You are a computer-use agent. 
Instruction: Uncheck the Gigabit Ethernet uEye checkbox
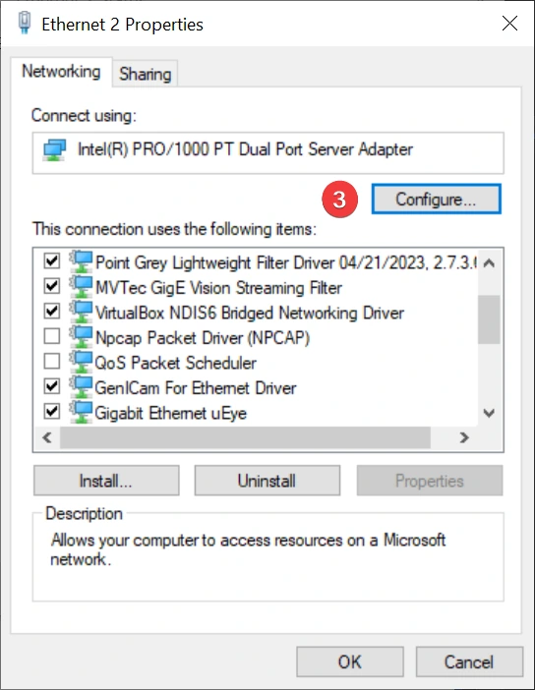coord(52,412)
